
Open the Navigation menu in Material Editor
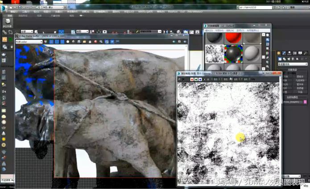coord(230,30)
